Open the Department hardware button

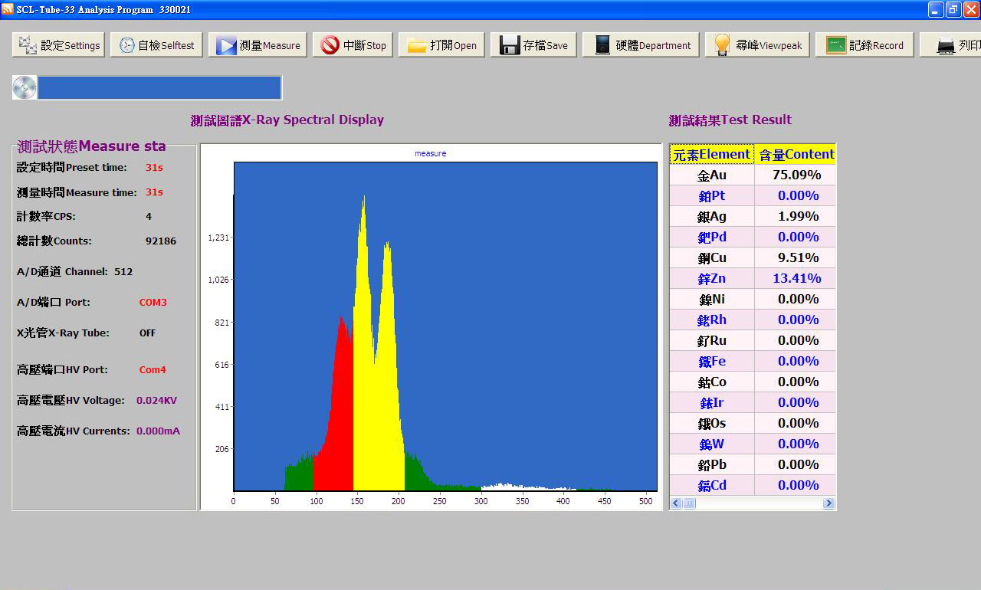point(641,45)
